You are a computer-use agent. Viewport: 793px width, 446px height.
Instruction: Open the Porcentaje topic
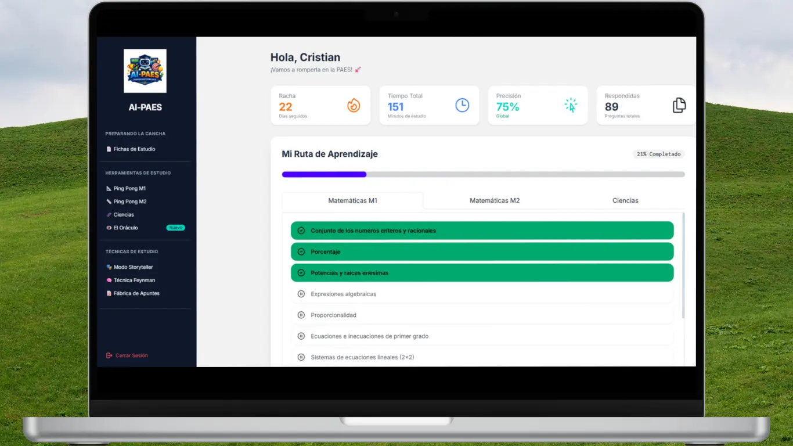tap(482, 251)
